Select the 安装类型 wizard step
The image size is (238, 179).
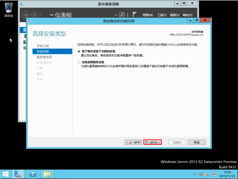pos(52,51)
